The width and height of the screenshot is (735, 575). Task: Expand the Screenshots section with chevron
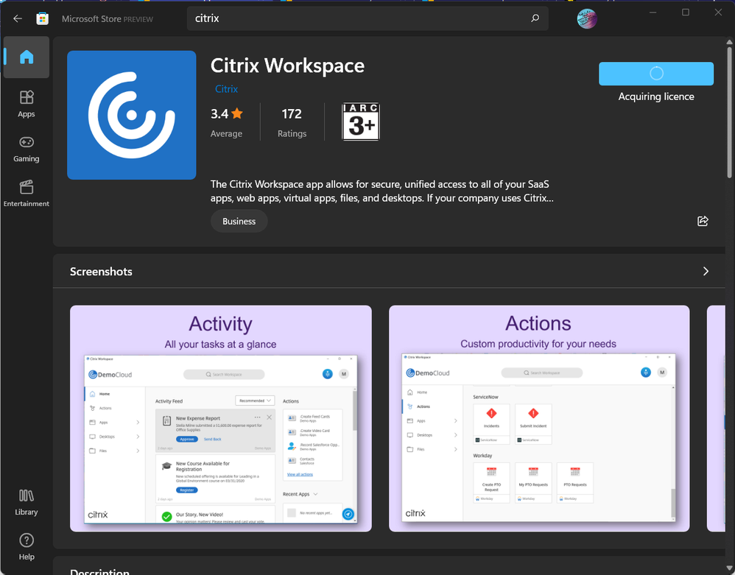point(706,272)
